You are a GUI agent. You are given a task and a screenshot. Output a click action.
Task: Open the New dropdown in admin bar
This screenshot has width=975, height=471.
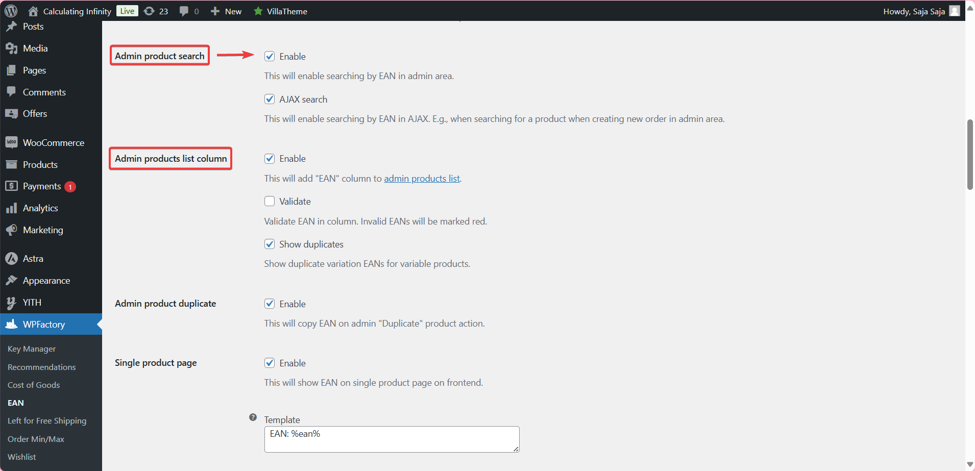pos(226,11)
